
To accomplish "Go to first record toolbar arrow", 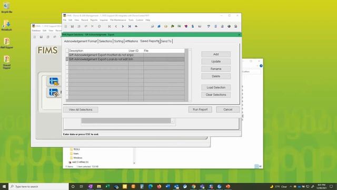I will click(110, 26).
